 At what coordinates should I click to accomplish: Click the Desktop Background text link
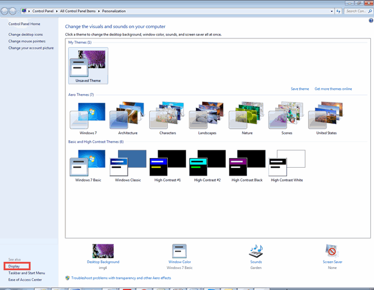[x=103, y=262]
